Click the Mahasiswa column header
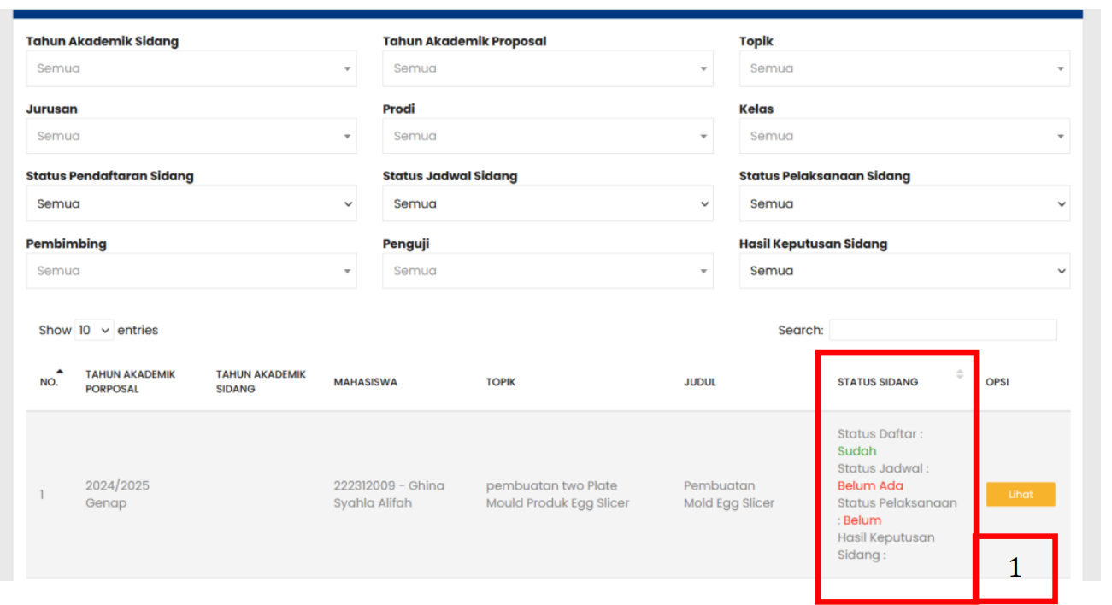 tap(365, 382)
